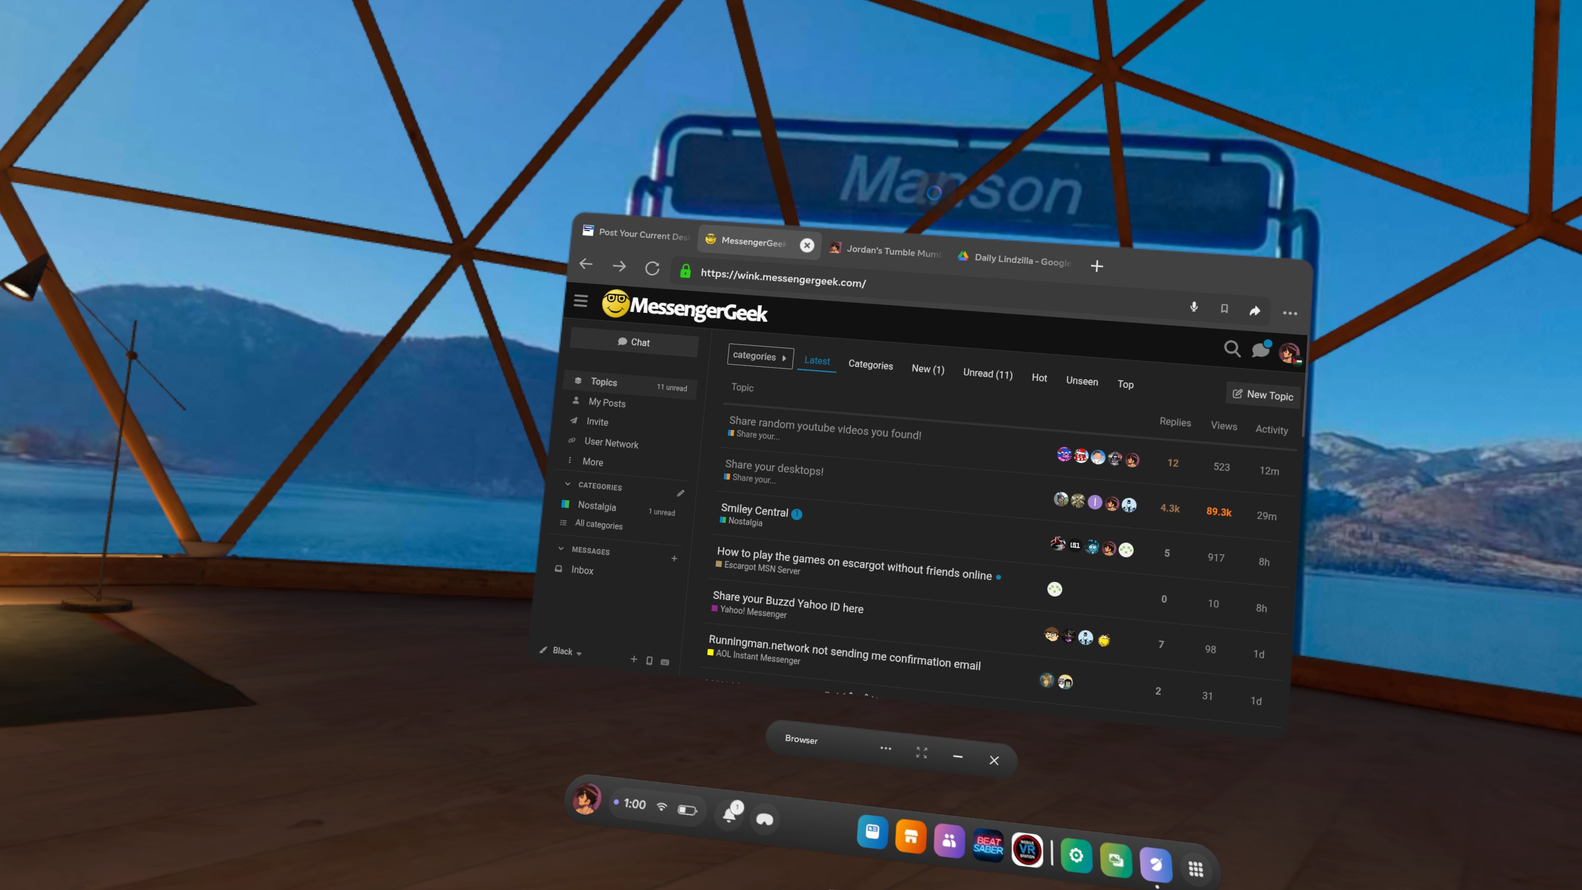Screen dimensions: 1582x890
Task: Edit sidebar categories with pencil icon
Action: point(680,493)
